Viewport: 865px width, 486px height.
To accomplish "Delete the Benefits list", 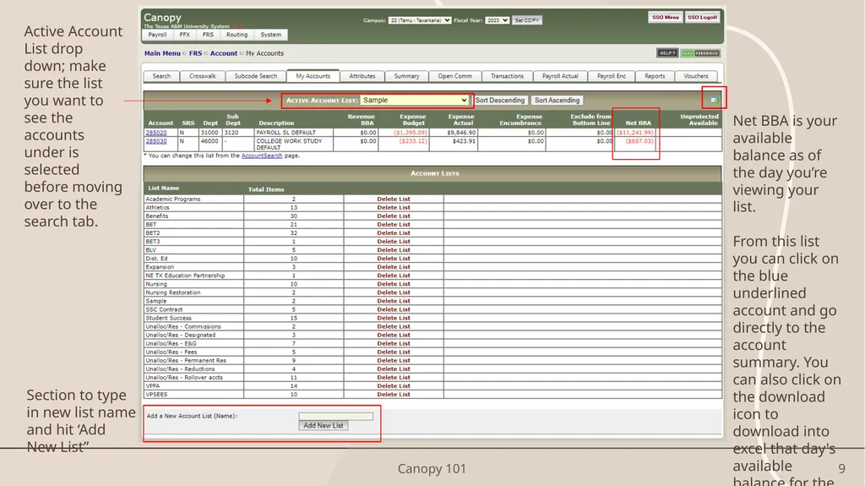I will [394, 216].
